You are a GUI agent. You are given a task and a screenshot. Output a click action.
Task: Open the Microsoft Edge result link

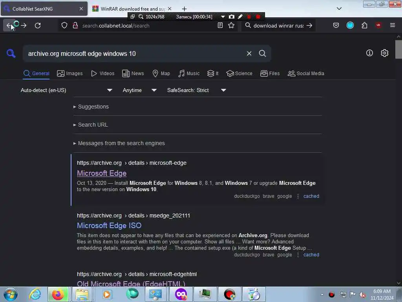[102, 173]
